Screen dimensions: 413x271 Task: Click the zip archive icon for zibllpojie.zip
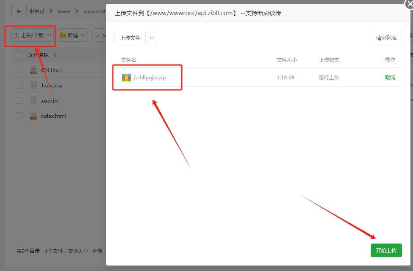pyautogui.click(x=126, y=78)
